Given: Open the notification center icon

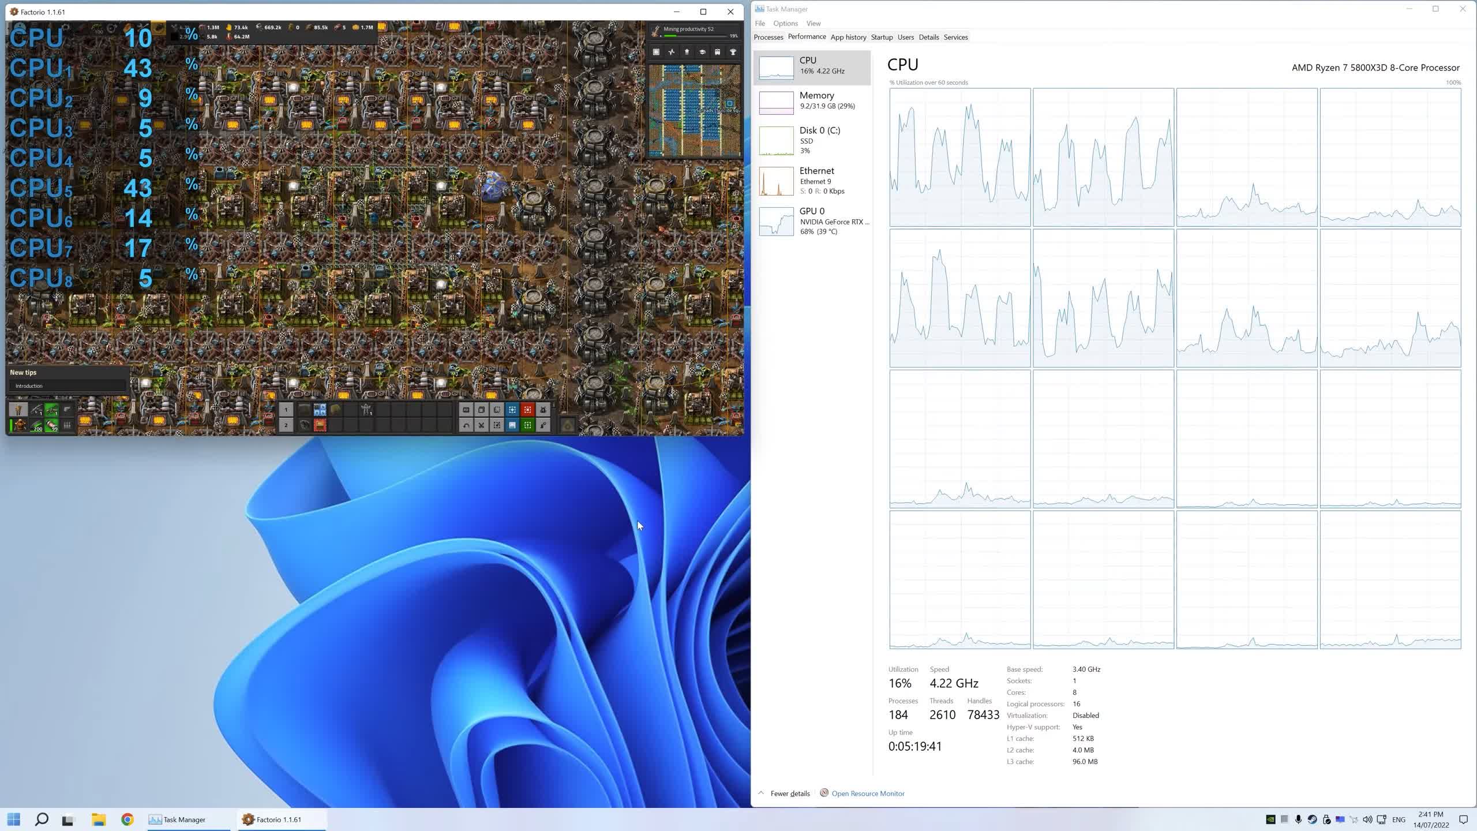Looking at the screenshot, I should [1463, 819].
